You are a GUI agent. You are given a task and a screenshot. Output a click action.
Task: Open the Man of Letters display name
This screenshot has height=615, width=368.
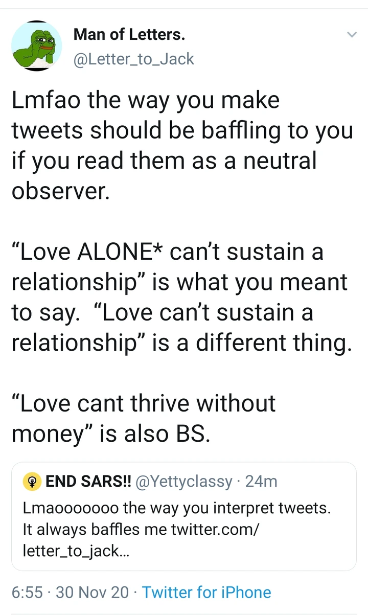[x=129, y=35]
